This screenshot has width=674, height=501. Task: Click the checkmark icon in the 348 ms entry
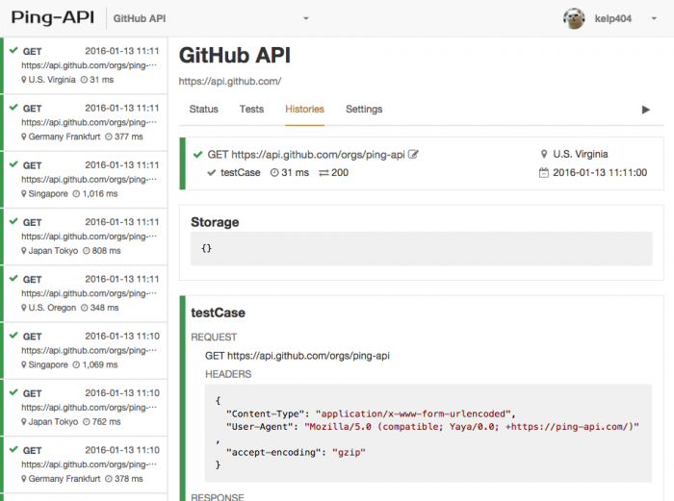tap(13, 279)
